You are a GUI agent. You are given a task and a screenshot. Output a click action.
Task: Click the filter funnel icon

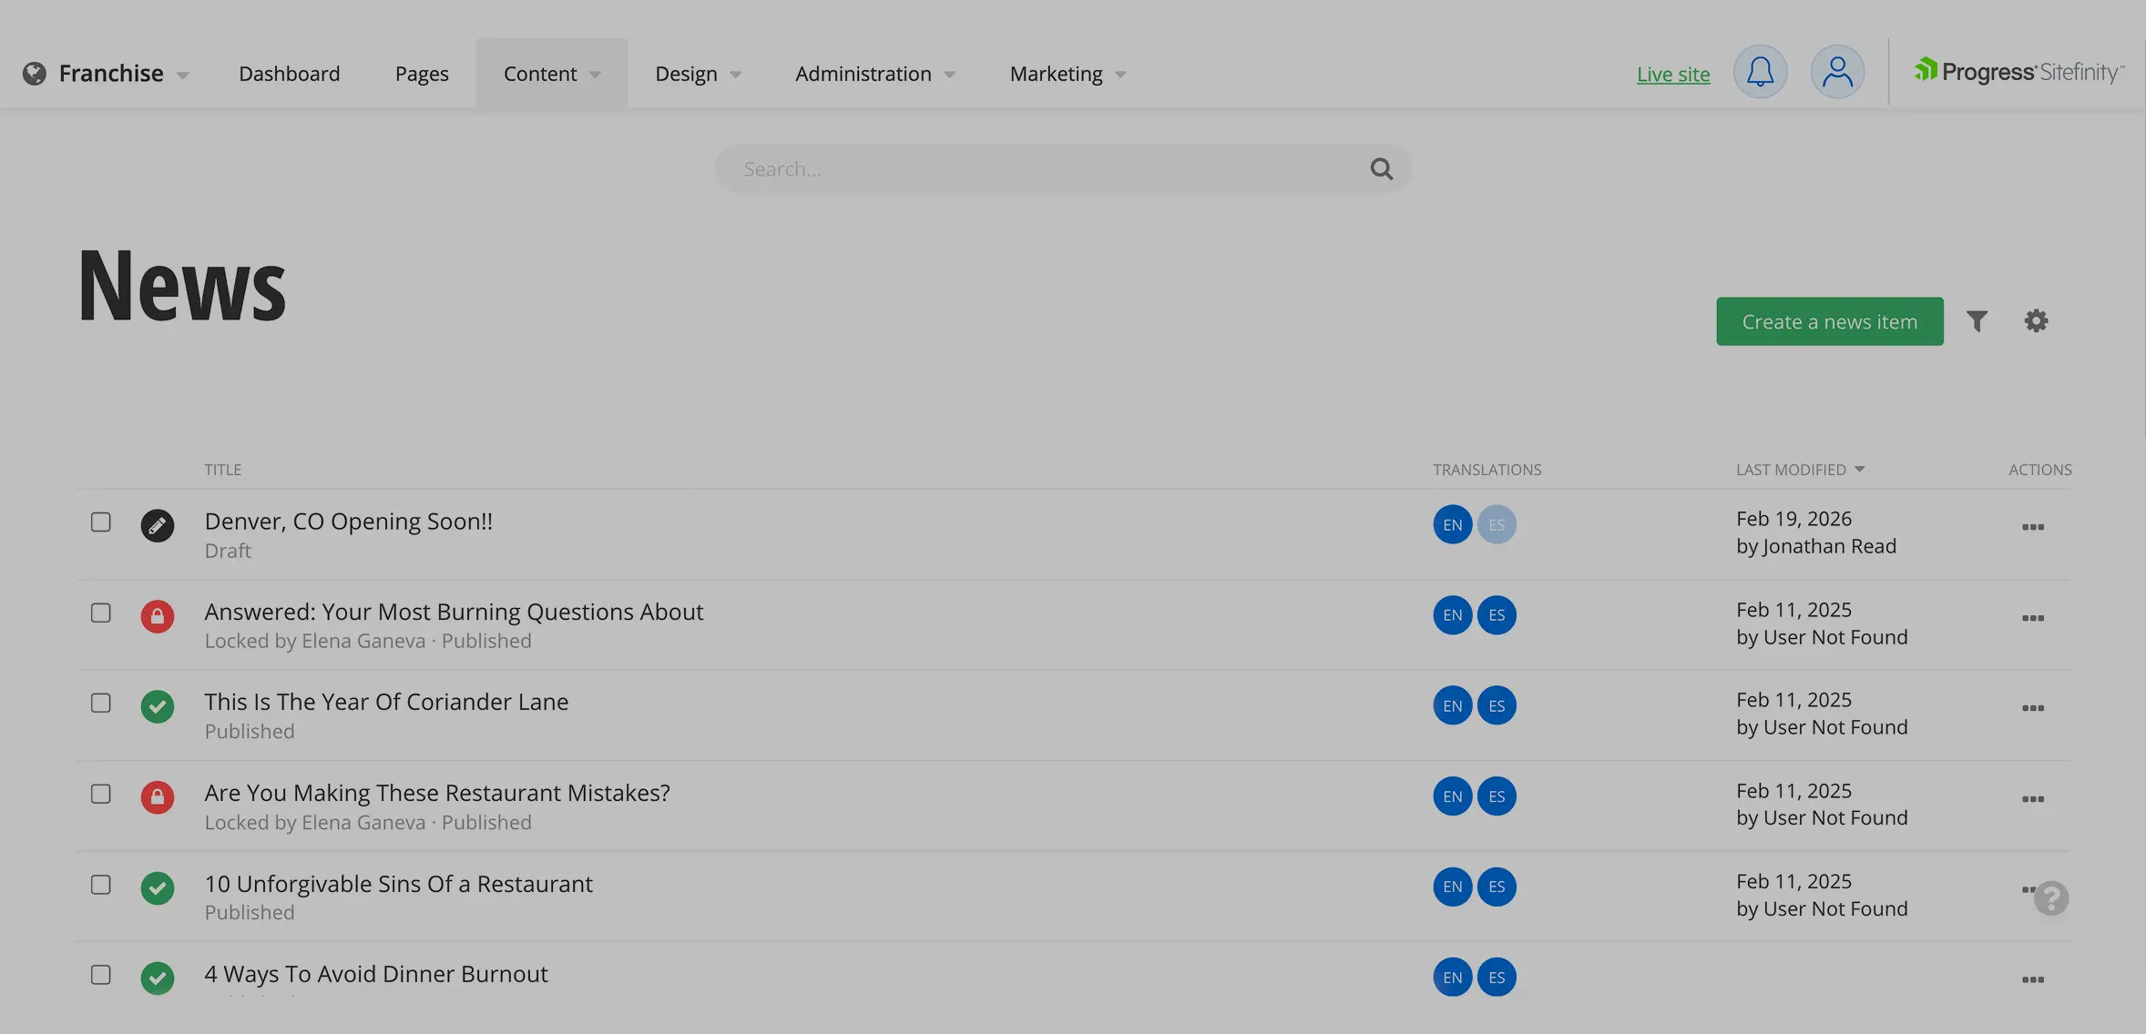click(1977, 321)
